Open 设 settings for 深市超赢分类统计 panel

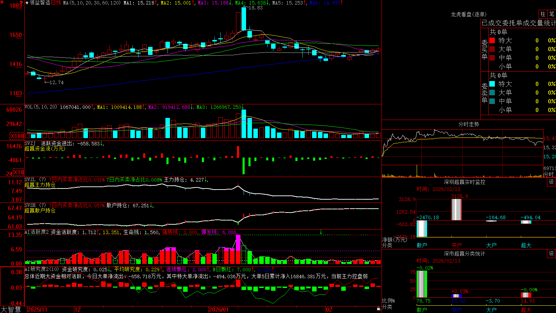[551, 254]
